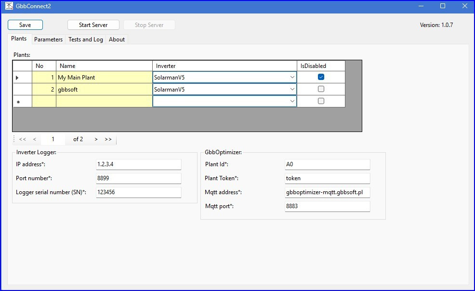Check IsDisabled in the new empty row
This screenshot has width=475, height=291.
tap(321, 101)
